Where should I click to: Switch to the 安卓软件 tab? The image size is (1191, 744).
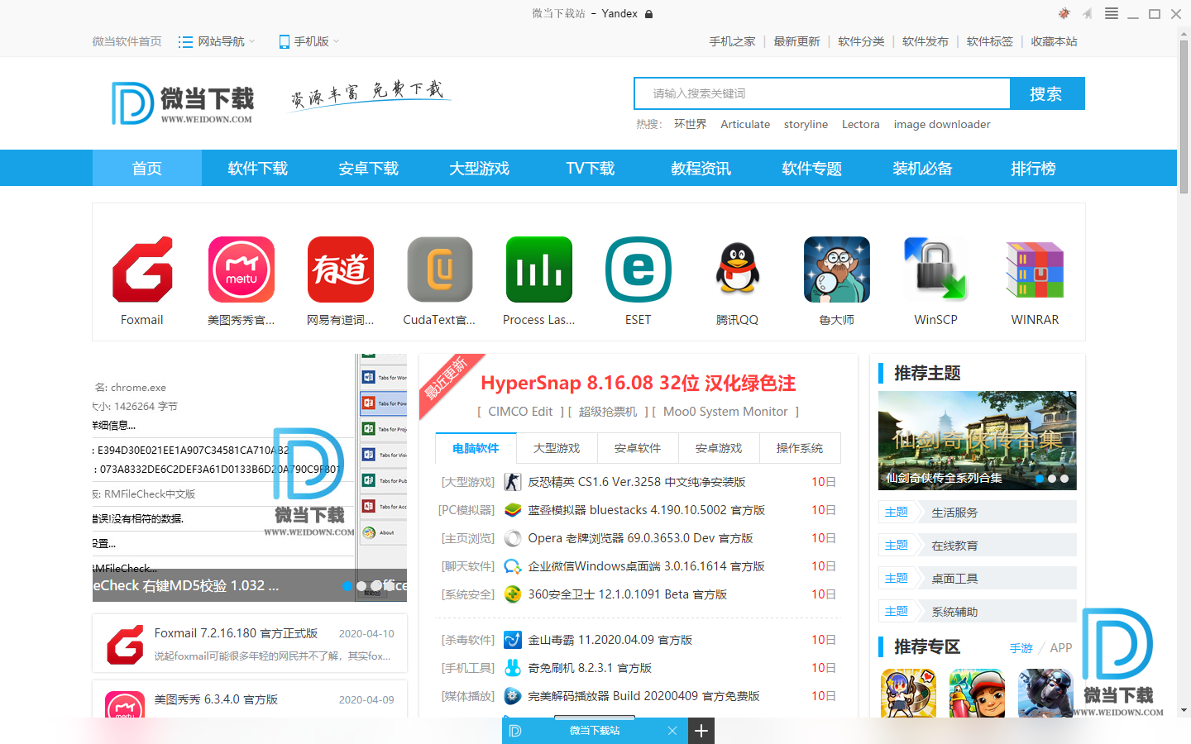638,448
